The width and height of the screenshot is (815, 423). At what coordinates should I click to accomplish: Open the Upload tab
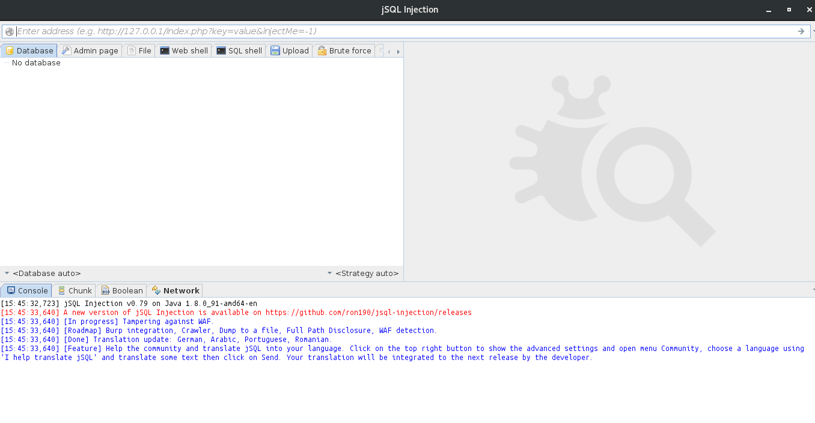[x=290, y=51]
